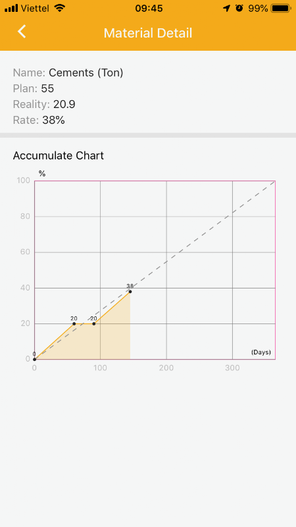Select the chart origin point labeled 0

35,359
